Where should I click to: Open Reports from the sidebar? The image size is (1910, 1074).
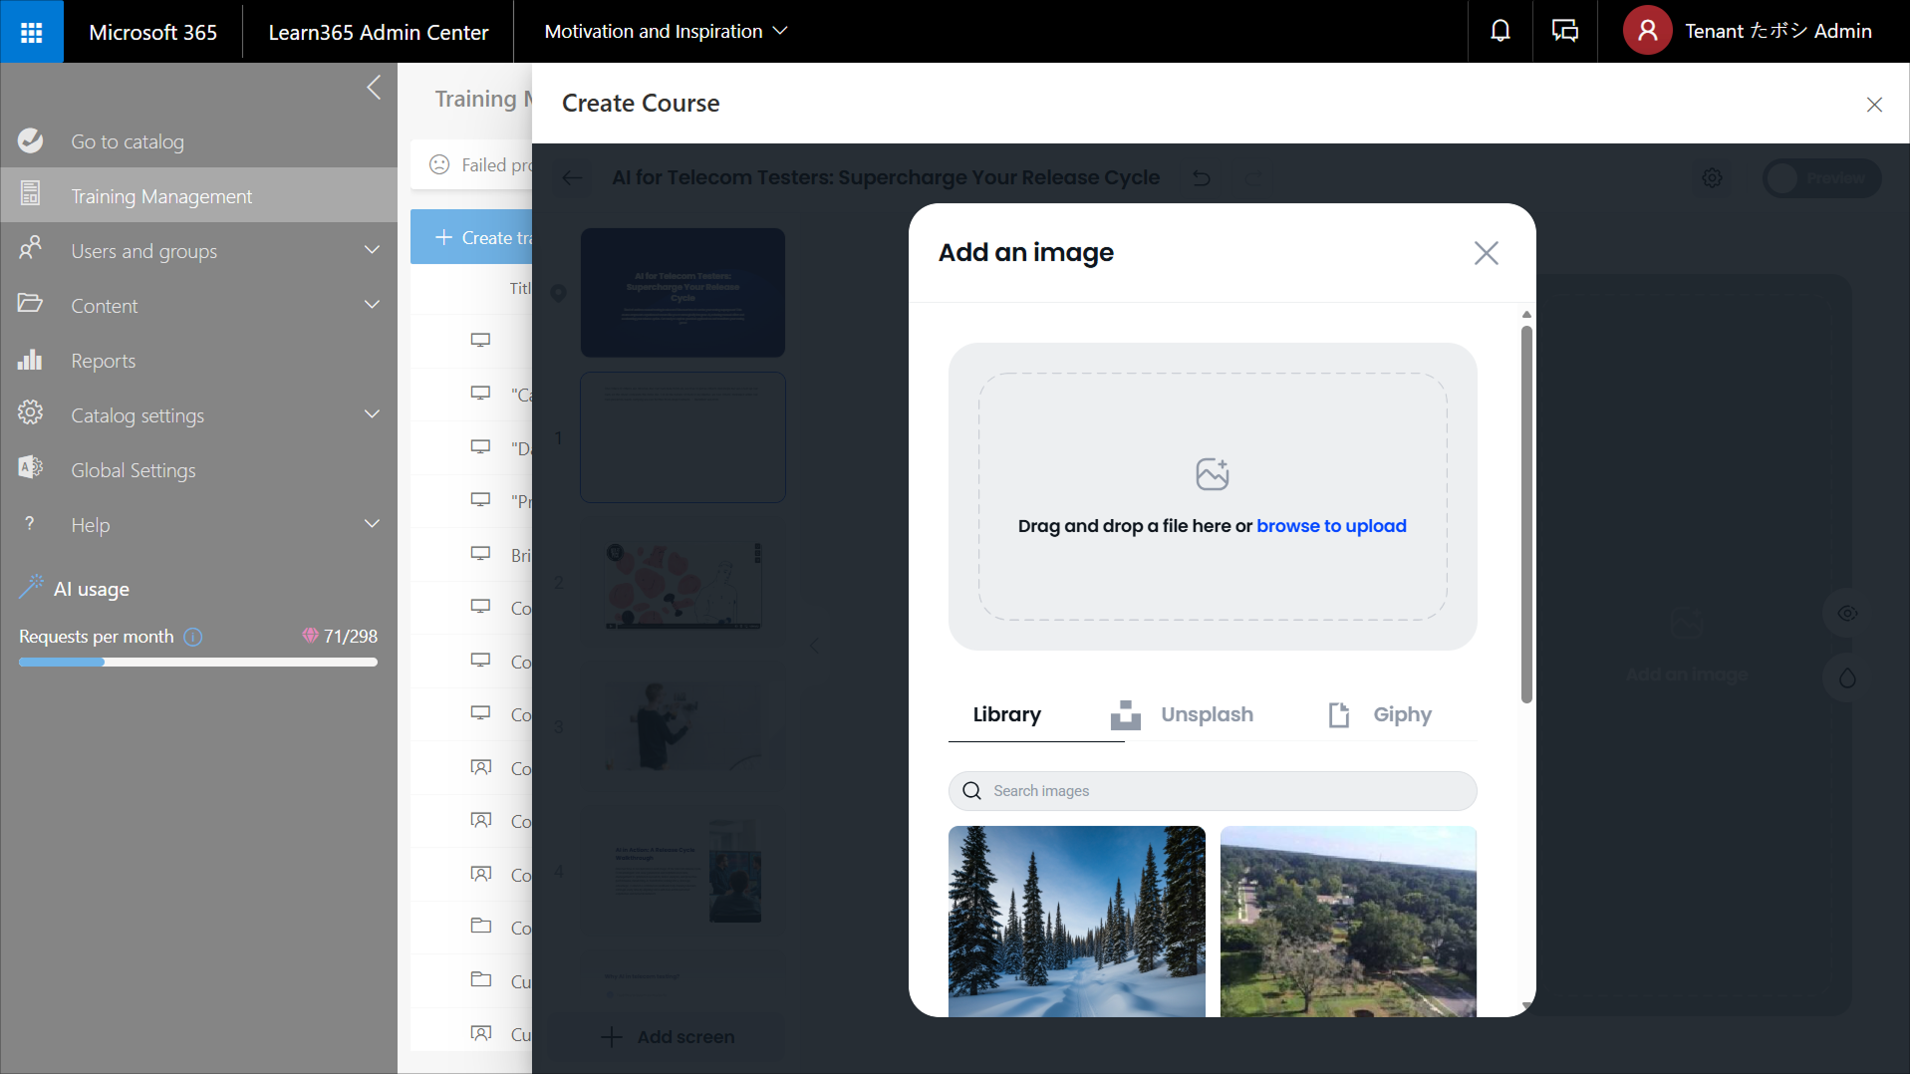[103, 361]
